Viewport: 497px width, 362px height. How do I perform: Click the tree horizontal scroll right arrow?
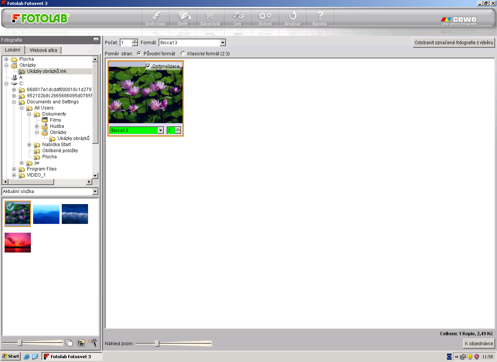(x=89, y=182)
